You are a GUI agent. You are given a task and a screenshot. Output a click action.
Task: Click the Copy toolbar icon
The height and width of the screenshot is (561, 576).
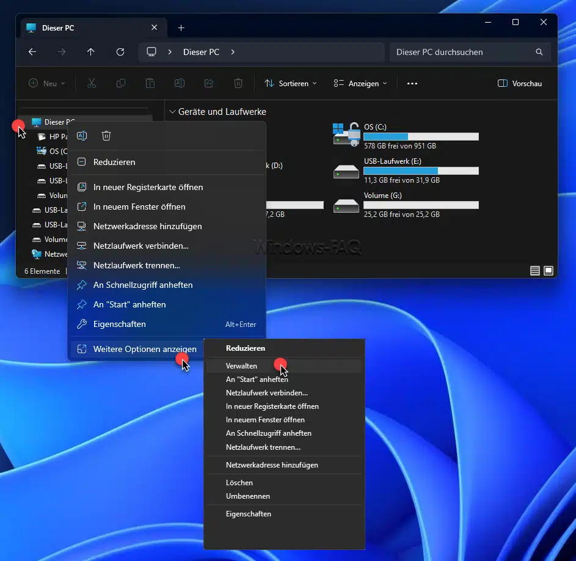[120, 84]
